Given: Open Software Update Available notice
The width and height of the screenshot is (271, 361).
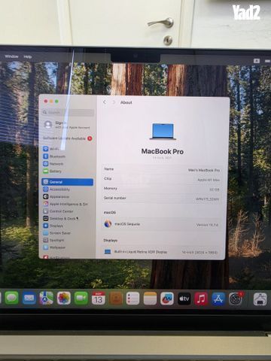Looking at the screenshot, I should pyautogui.click(x=68, y=138).
